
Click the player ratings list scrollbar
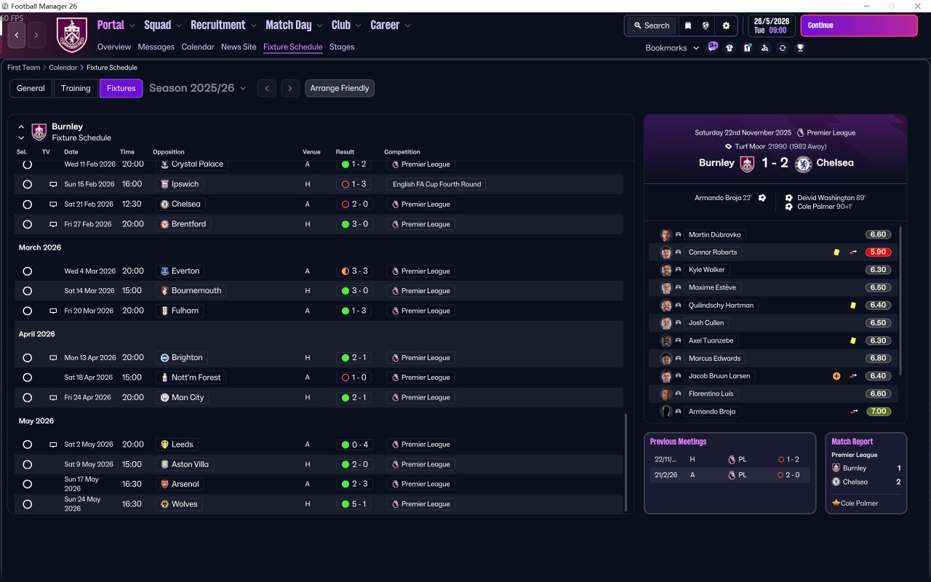tap(900, 300)
